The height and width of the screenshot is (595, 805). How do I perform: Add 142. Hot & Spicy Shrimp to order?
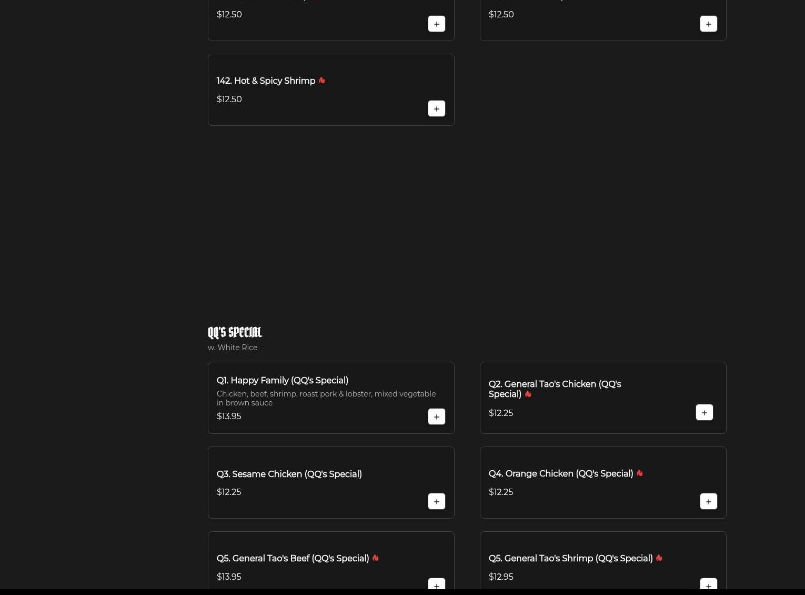pyautogui.click(x=437, y=108)
